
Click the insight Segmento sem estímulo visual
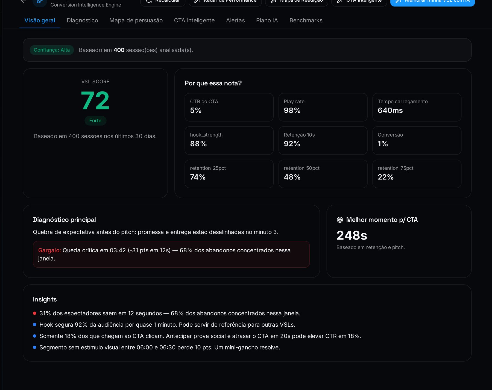click(x=160, y=348)
